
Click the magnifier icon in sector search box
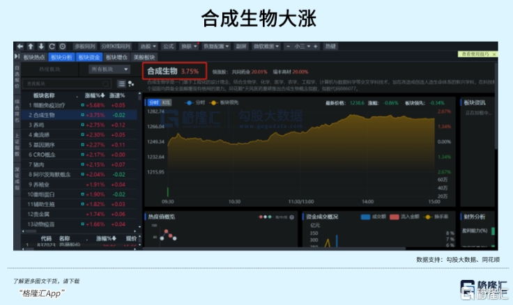(105, 84)
